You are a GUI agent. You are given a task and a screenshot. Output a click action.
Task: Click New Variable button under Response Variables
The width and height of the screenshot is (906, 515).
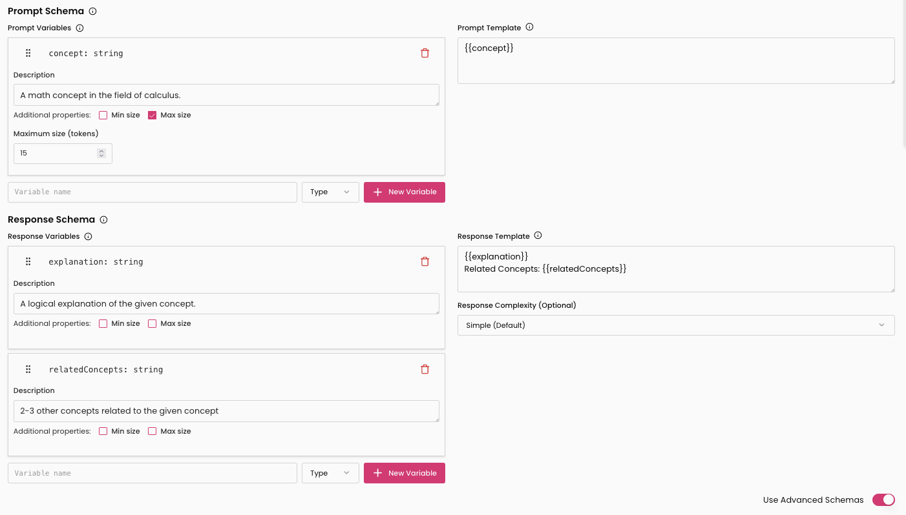[x=405, y=473]
